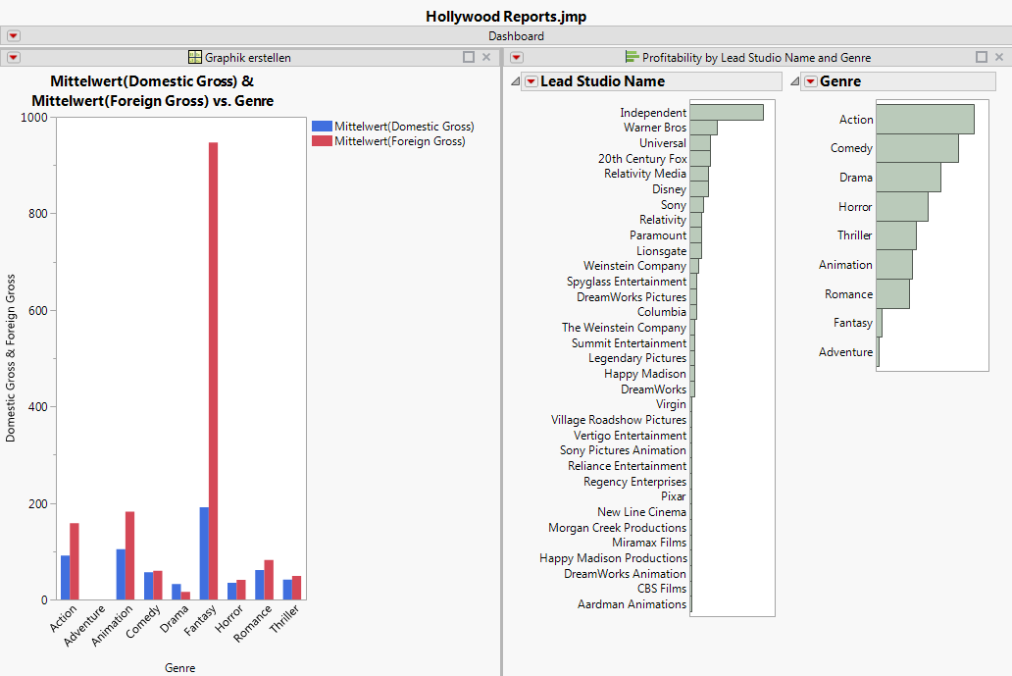
Task: Select the Comedy bar in Genre distribution
Action: (x=916, y=148)
